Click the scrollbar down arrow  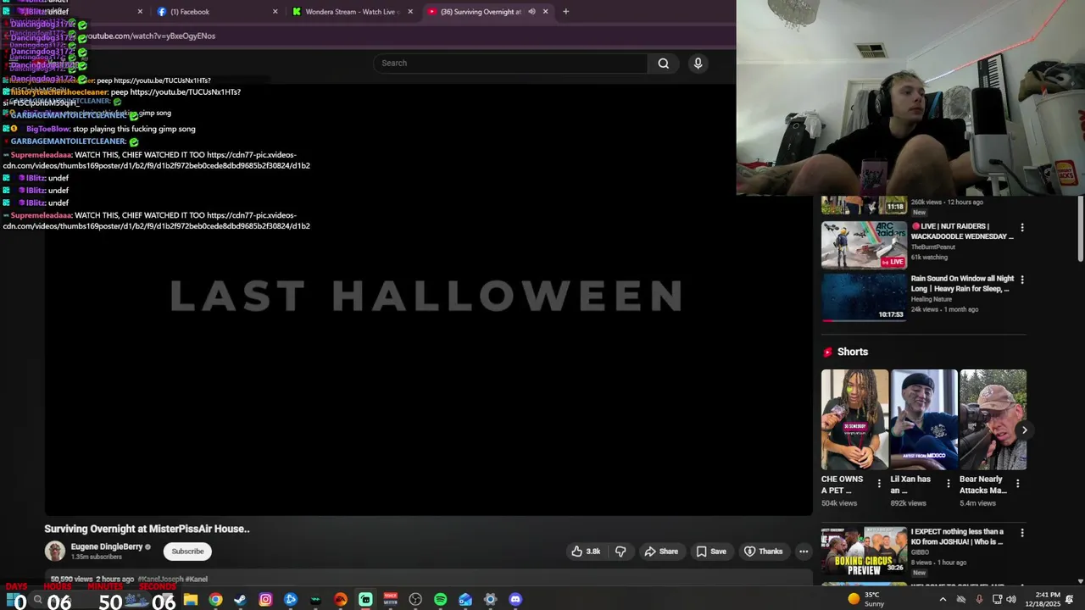tap(1080, 581)
